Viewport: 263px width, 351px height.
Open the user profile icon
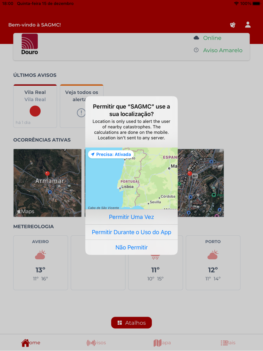click(x=248, y=25)
